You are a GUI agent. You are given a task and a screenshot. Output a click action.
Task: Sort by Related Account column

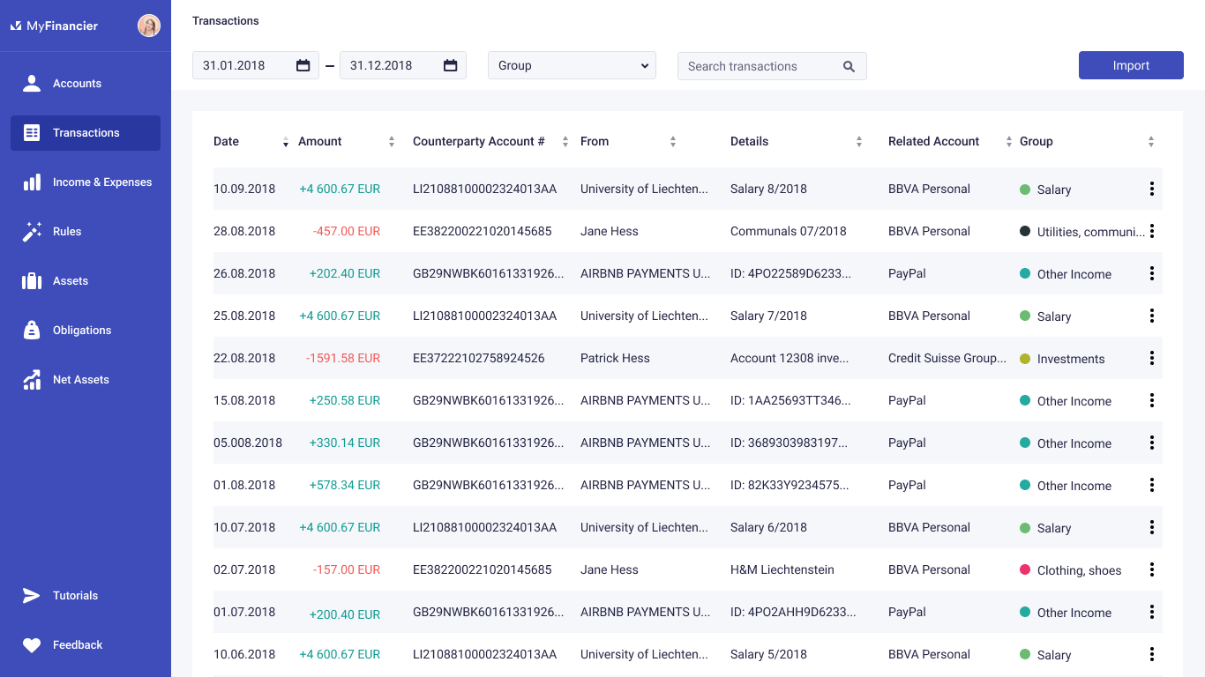pyautogui.click(x=1008, y=142)
